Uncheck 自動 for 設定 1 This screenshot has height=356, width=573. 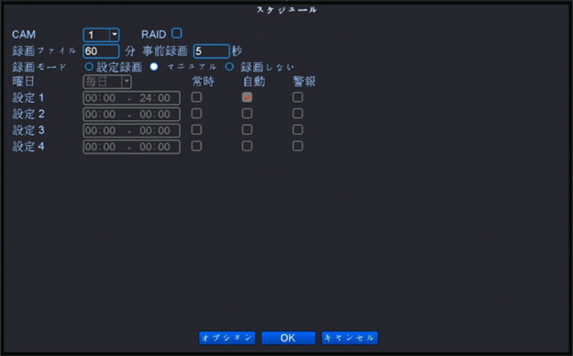click(x=247, y=97)
